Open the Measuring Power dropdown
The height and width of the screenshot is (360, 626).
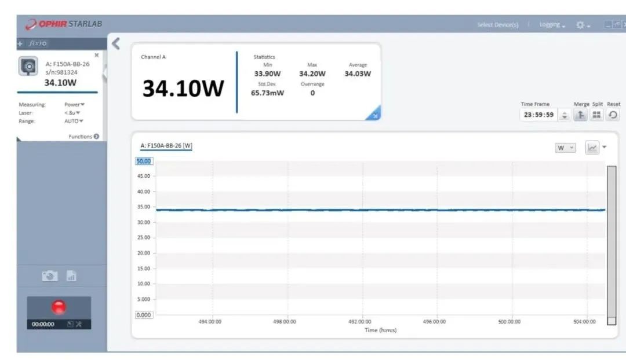[x=74, y=105]
